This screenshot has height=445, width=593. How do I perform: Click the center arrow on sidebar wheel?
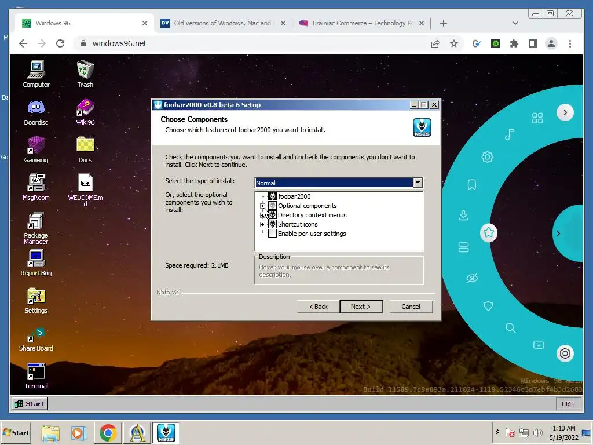click(x=559, y=234)
